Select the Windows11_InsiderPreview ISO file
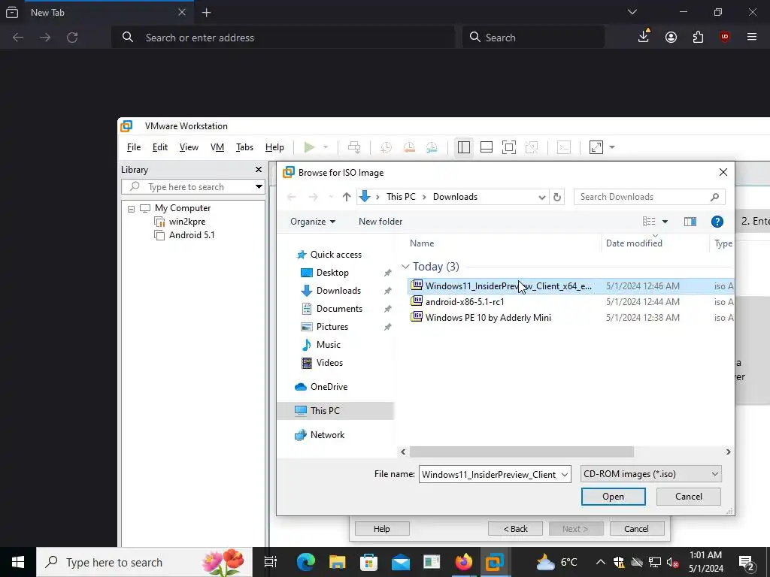Viewport: 770px width, 577px height. tap(572, 286)
